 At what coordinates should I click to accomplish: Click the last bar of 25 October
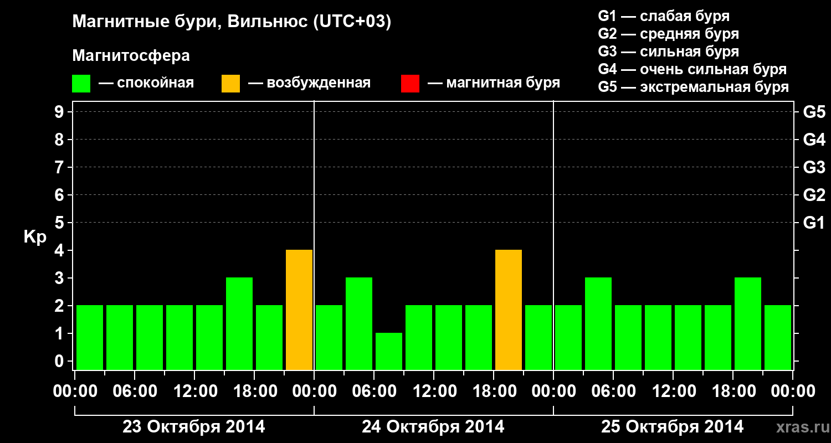(778, 338)
